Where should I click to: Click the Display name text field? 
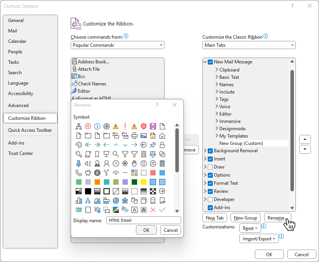(x=143, y=220)
